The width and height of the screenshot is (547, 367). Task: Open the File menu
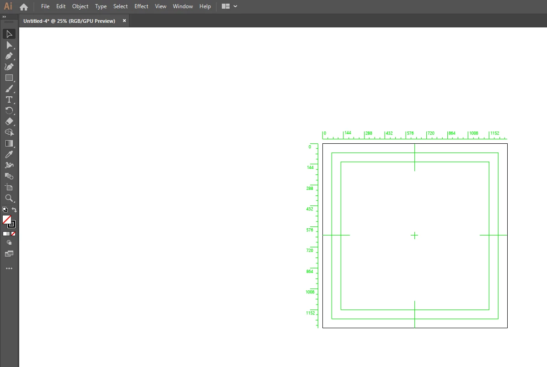pyautogui.click(x=45, y=6)
